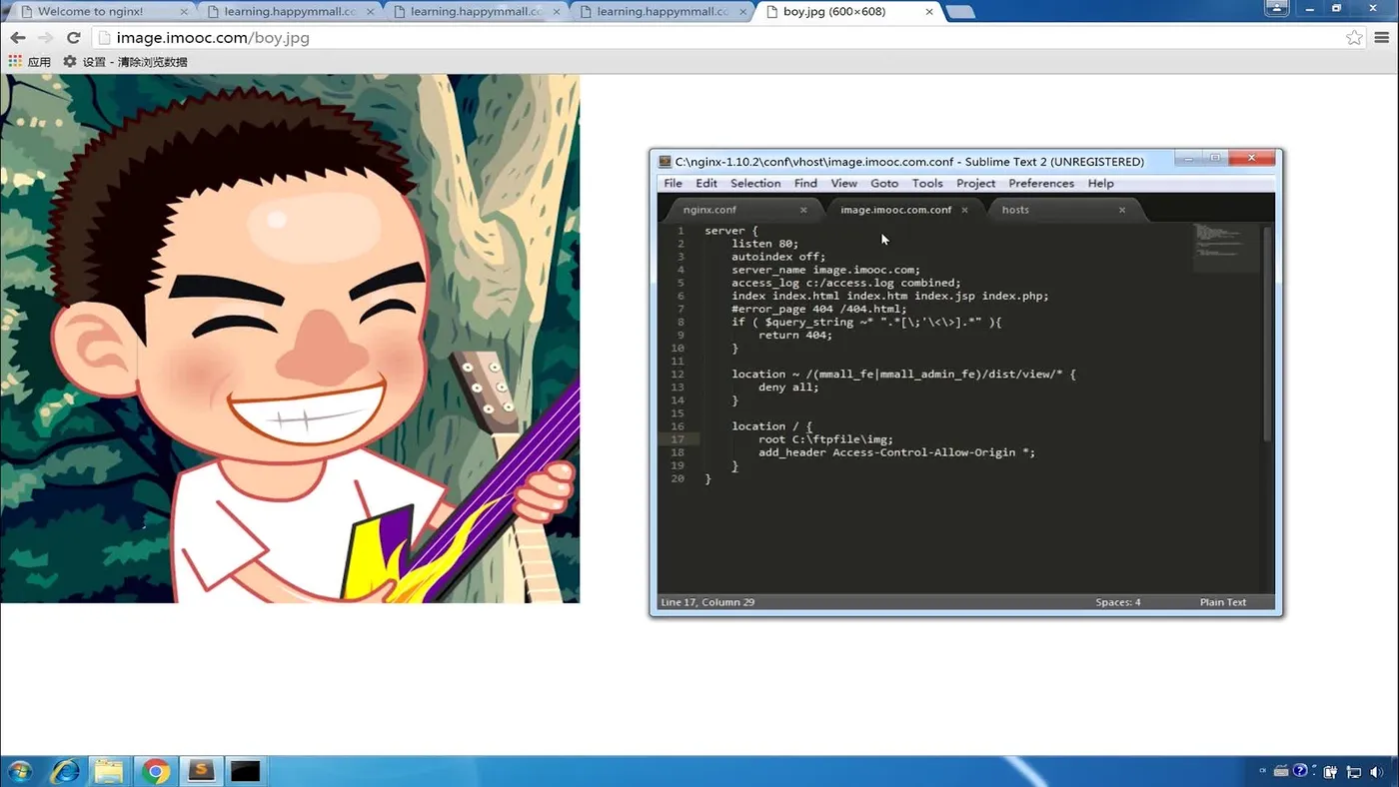Screen dimensions: 1399x787
Task: Open the Help menu in Sublime Text
Action: (x=1100, y=184)
